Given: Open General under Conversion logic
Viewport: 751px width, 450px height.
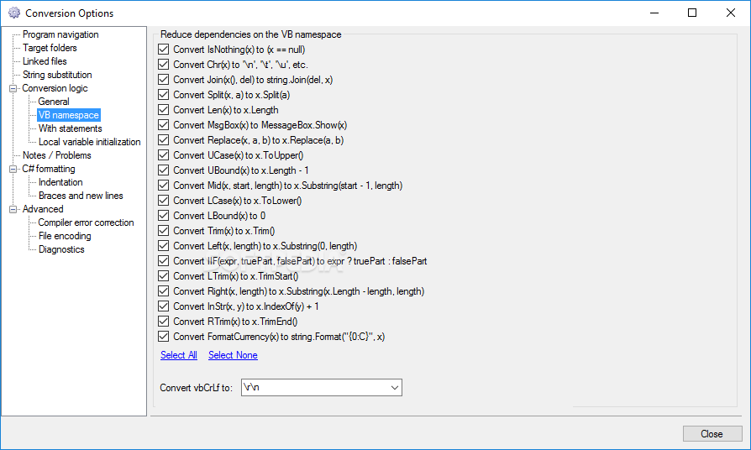Looking at the screenshot, I should pos(54,102).
